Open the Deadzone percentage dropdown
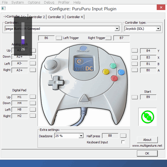This screenshot has height=167, width=167. coord(81,136)
